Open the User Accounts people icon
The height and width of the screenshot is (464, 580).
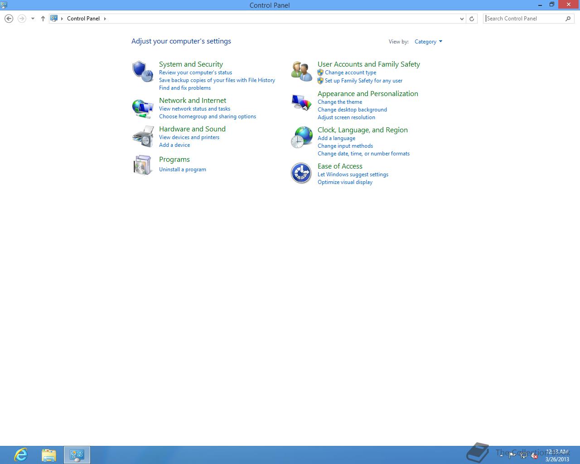[x=301, y=72]
